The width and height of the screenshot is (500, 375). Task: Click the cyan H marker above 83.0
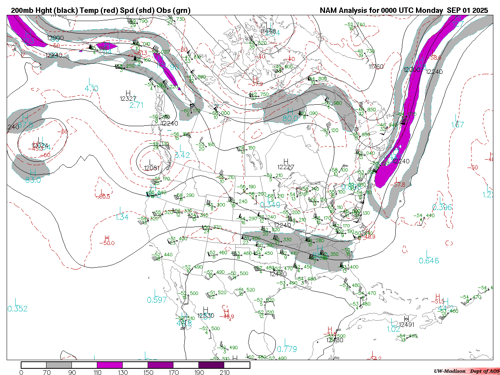(33, 173)
